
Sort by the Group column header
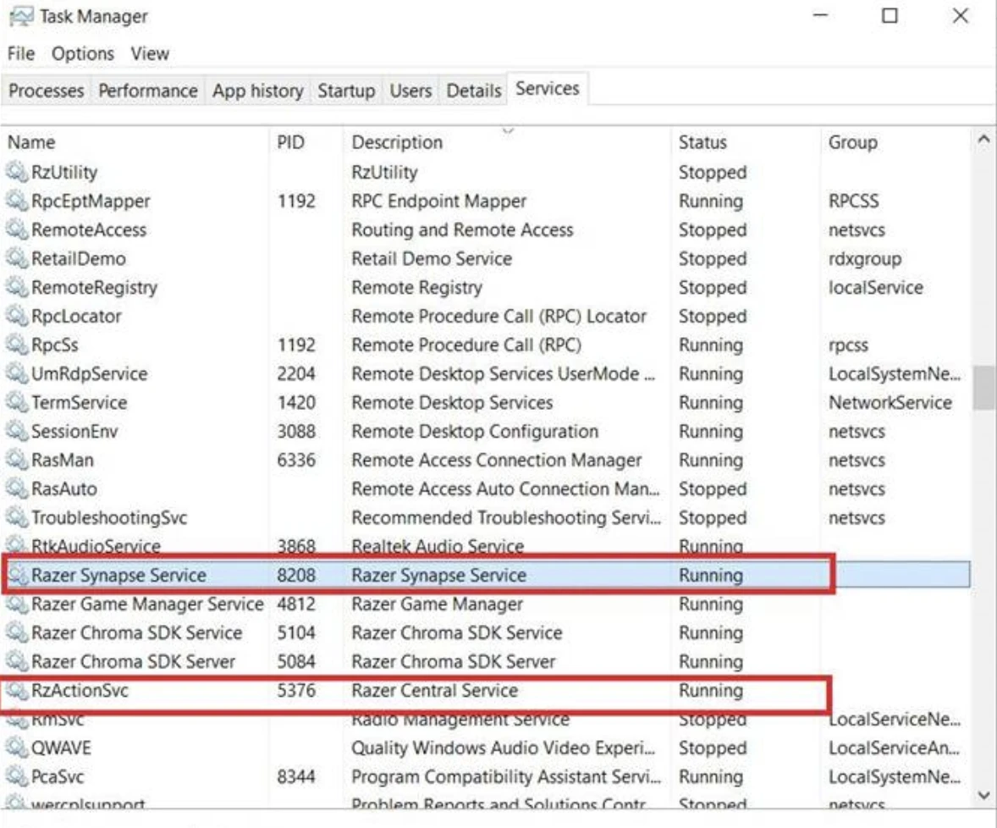pyautogui.click(x=895, y=142)
